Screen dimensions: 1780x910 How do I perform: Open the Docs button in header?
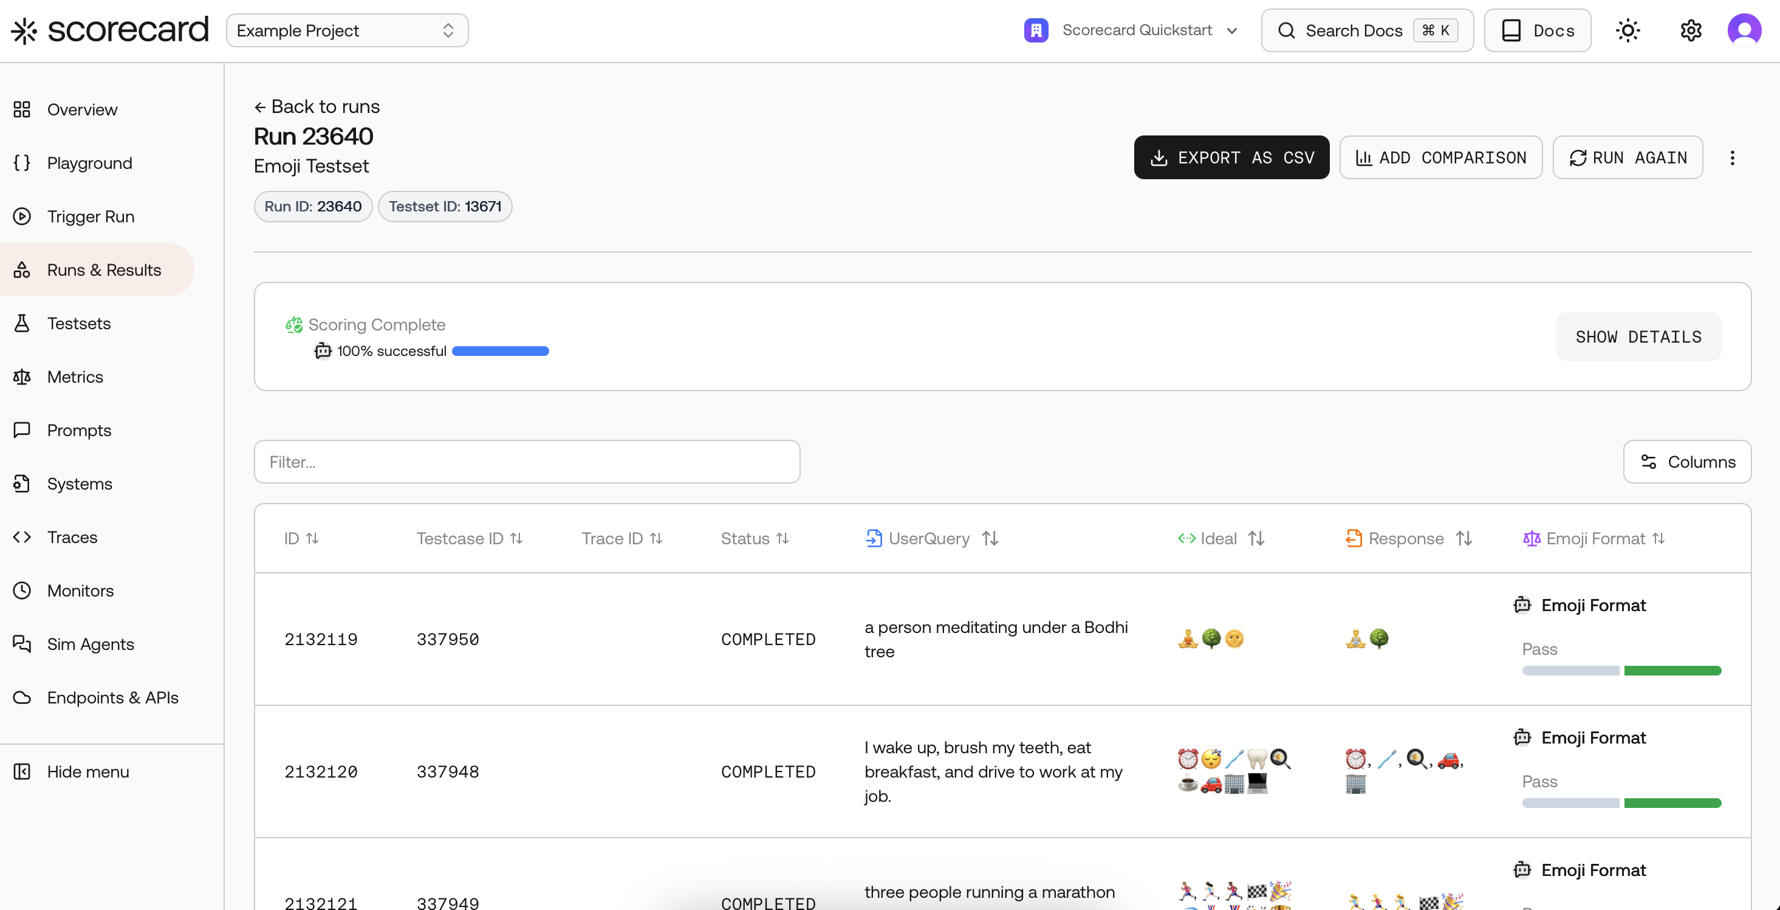(1538, 30)
